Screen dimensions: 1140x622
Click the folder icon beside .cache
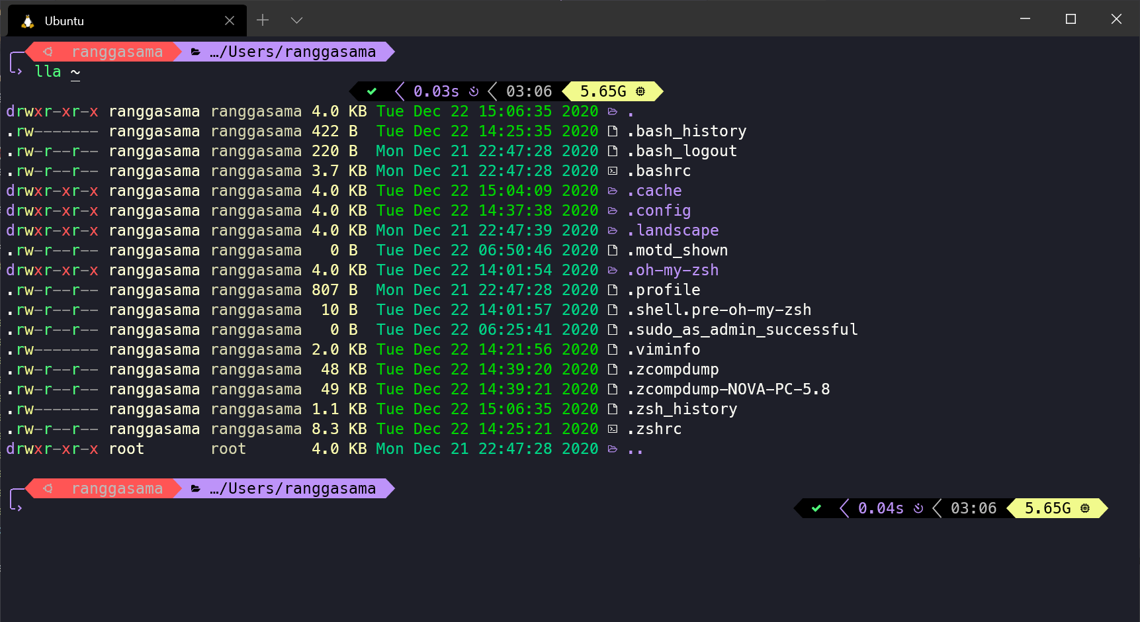click(612, 191)
